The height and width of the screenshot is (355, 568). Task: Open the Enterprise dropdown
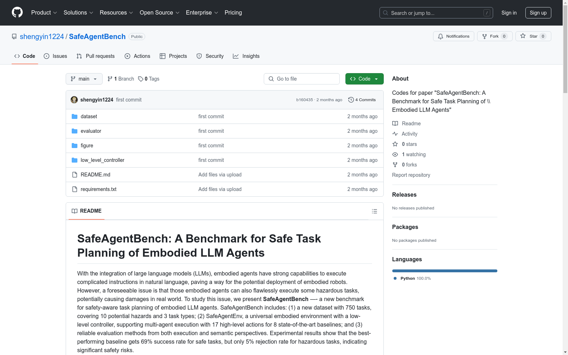pos(202,13)
